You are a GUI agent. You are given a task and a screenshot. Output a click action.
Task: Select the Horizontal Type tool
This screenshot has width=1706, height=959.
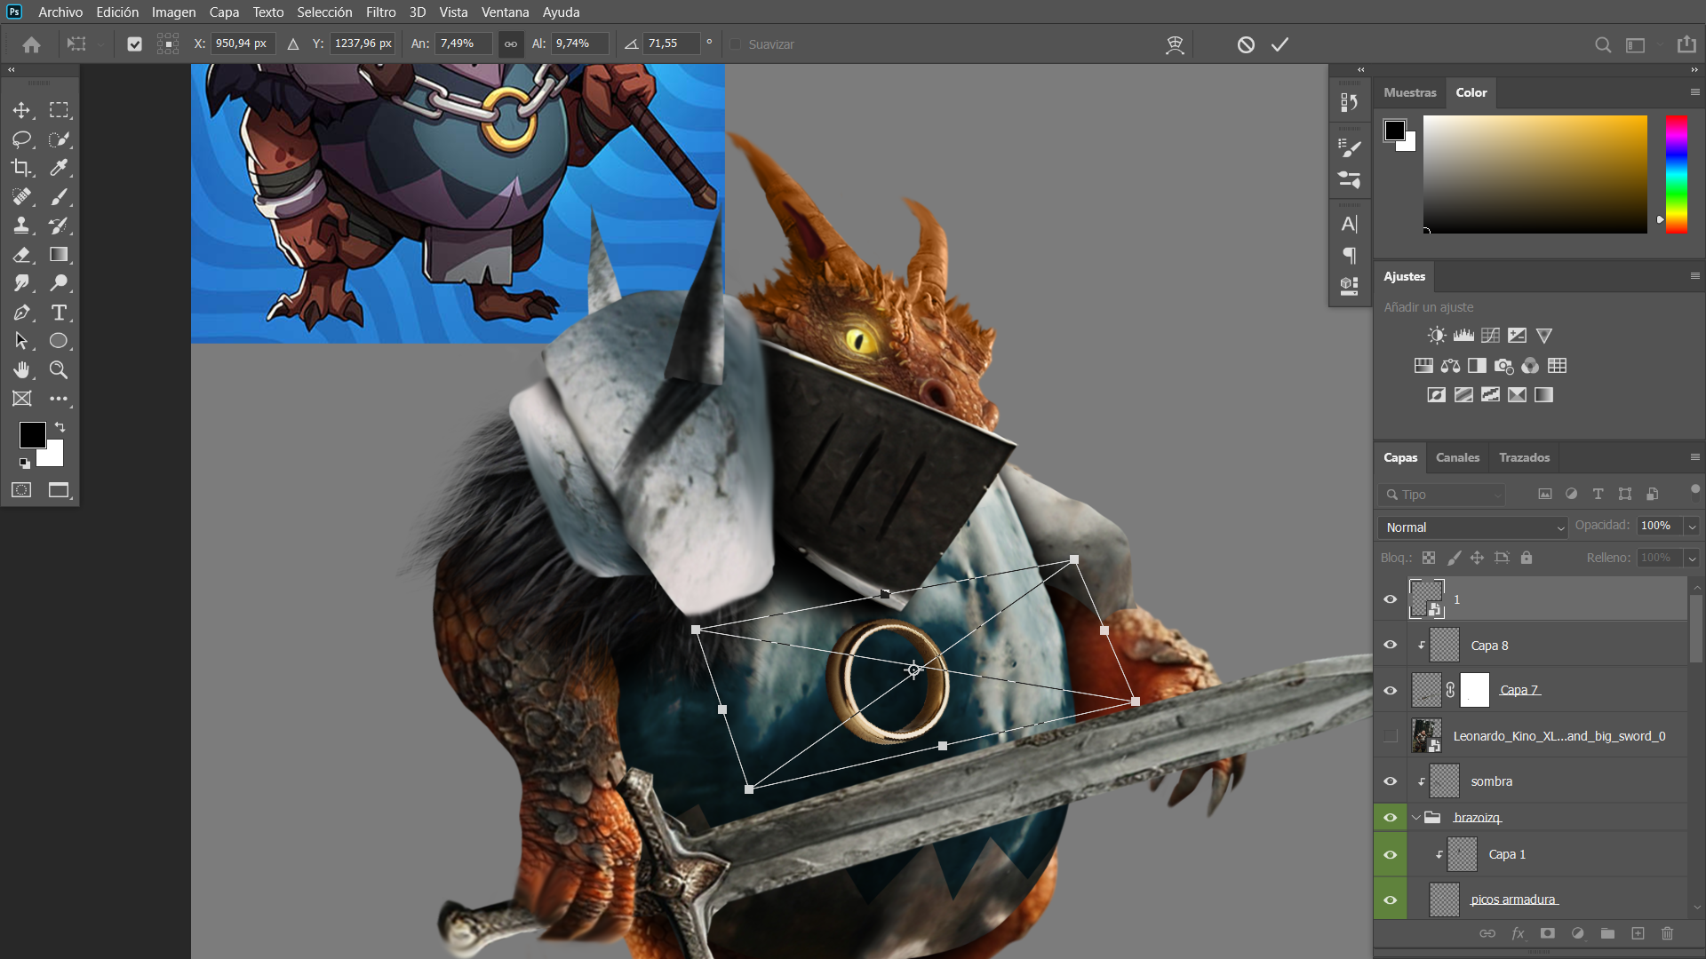coord(59,313)
